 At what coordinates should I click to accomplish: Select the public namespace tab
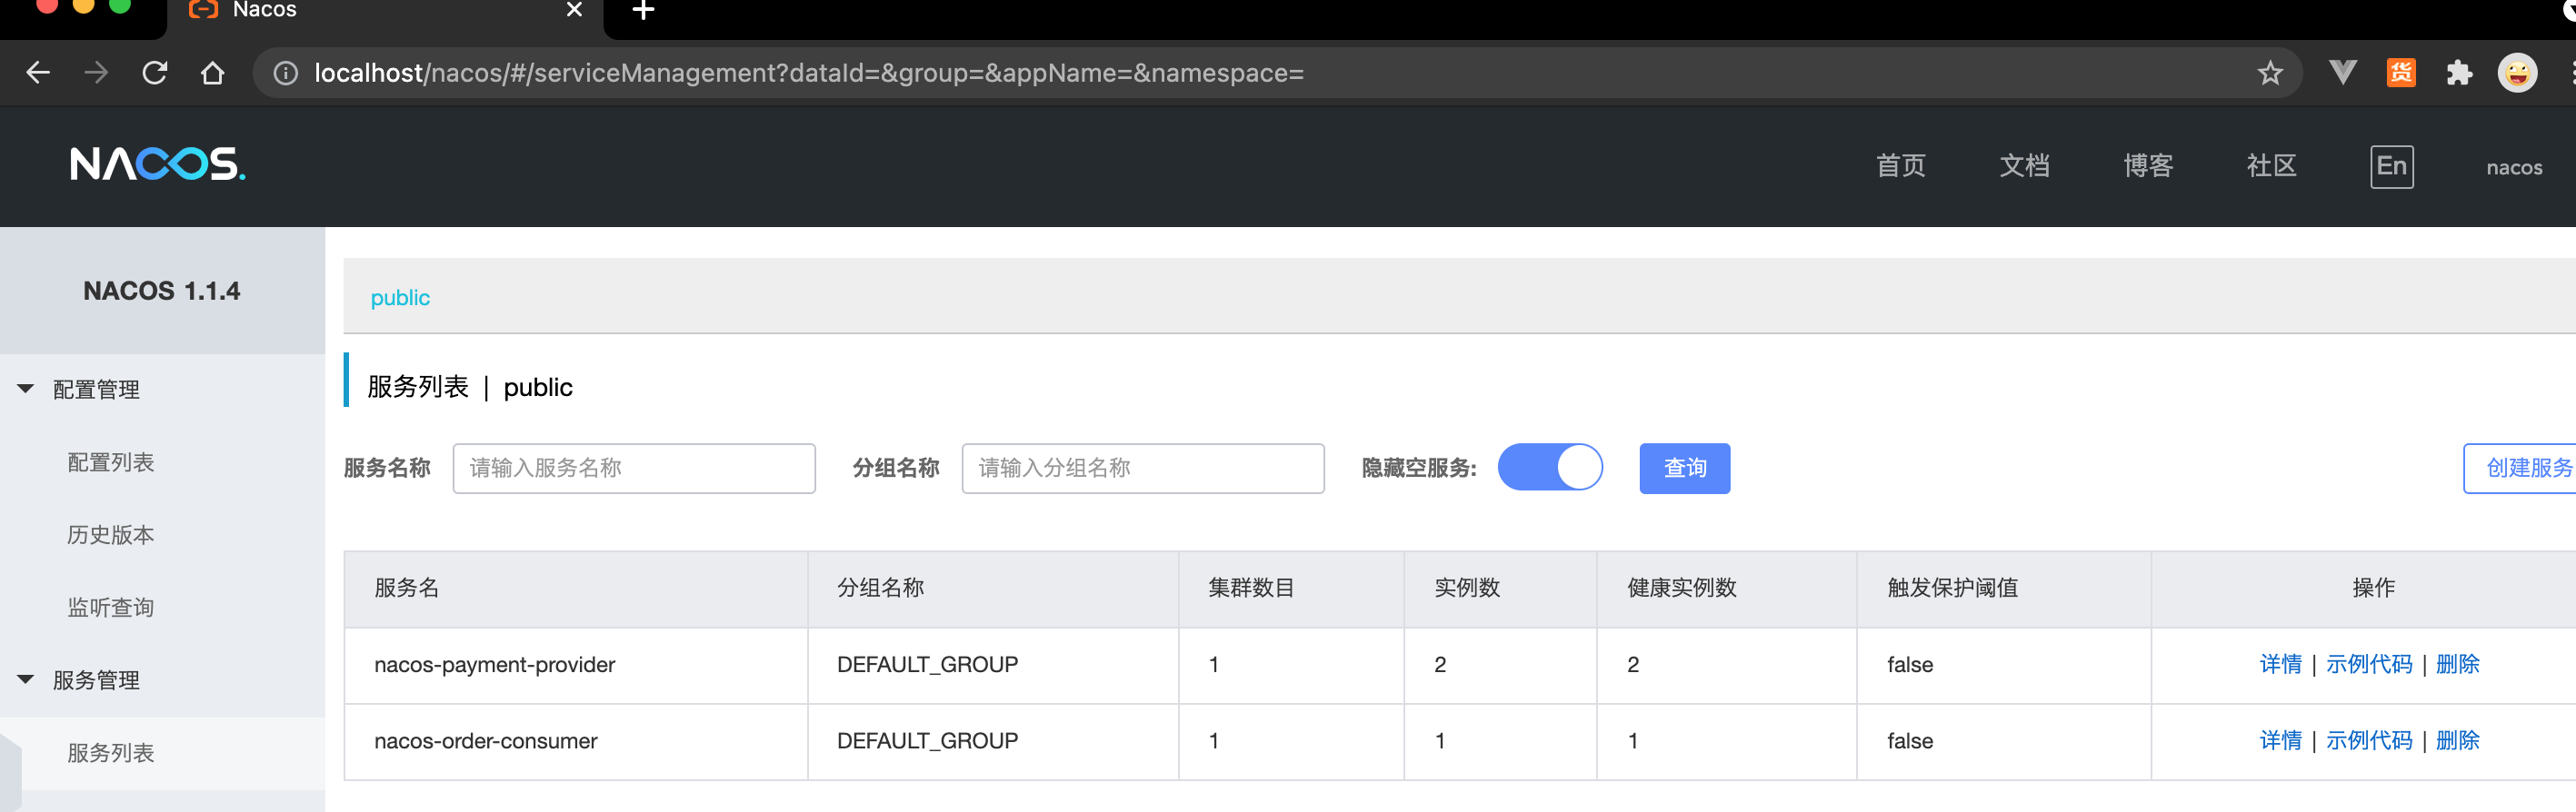pos(400,298)
